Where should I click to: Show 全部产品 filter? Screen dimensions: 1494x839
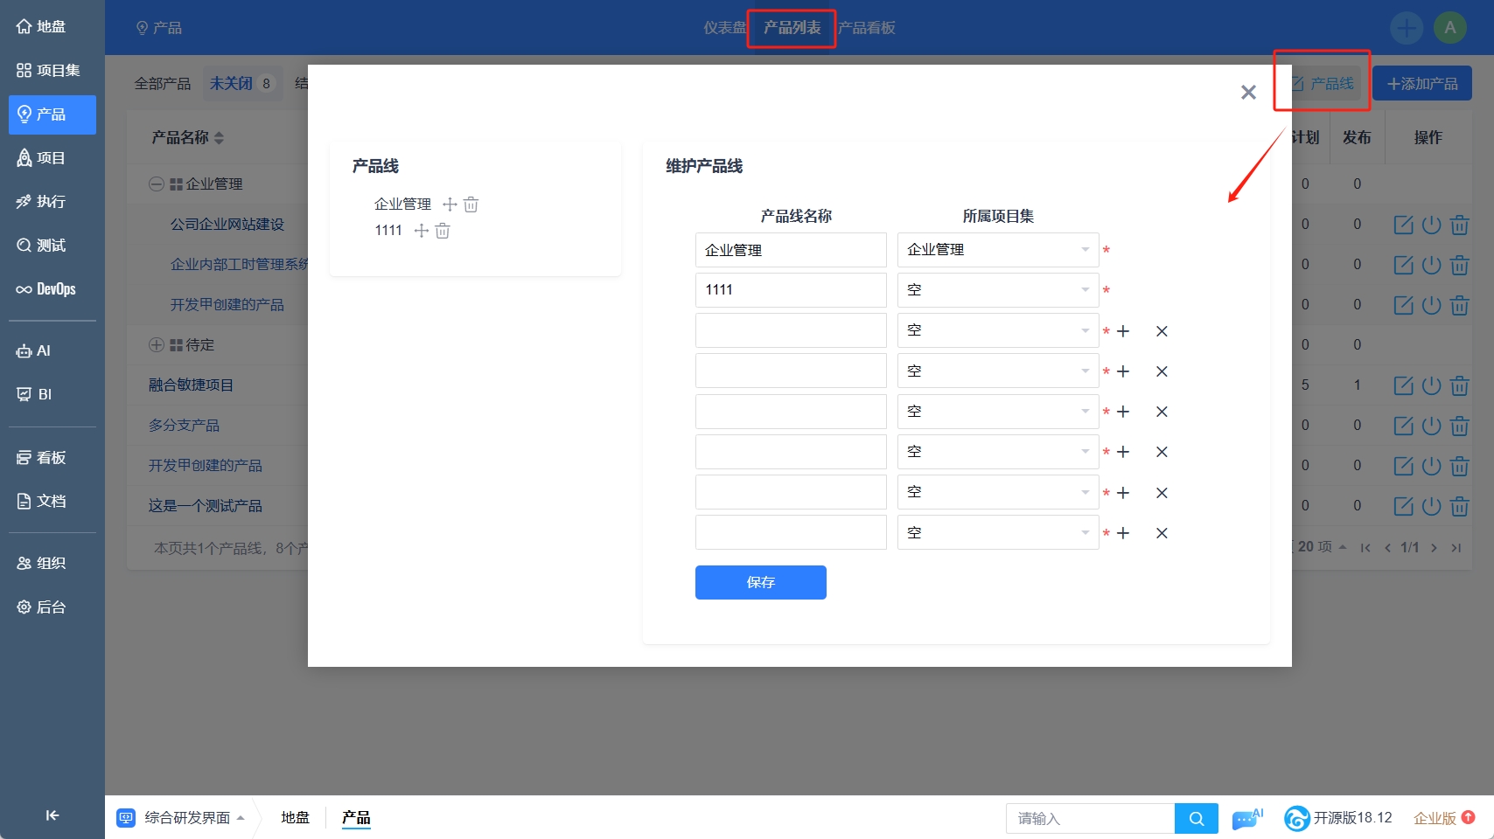[x=163, y=84]
